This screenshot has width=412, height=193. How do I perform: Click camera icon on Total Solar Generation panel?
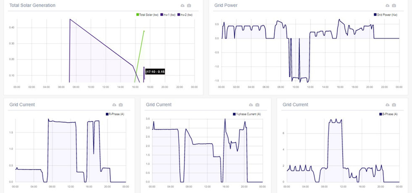pyautogui.click(x=189, y=5)
